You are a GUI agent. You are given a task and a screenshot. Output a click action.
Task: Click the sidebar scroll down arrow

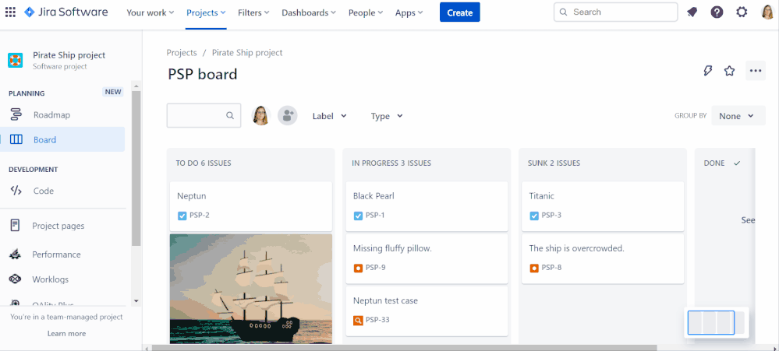tap(136, 301)
